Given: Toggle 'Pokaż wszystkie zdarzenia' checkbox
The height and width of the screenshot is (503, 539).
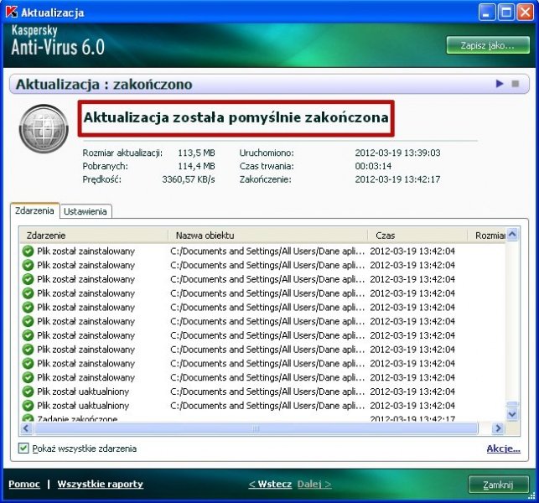Looking at the screenshot, I should click(23, 449).
